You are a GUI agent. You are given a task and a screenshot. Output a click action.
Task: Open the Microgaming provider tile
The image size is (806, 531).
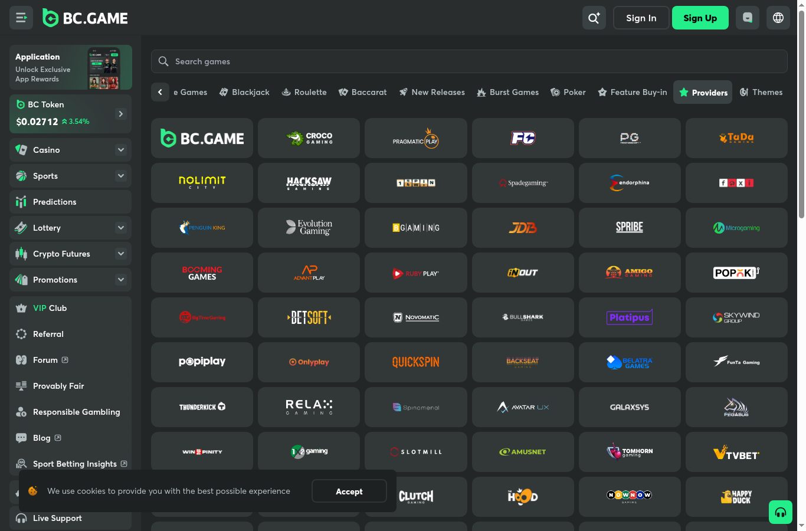point(736,228)
